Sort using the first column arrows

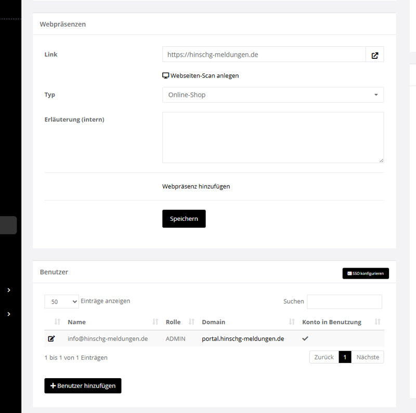pos(57,322)
